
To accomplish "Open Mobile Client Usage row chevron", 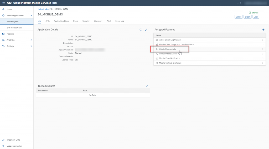I will point(263,45).
